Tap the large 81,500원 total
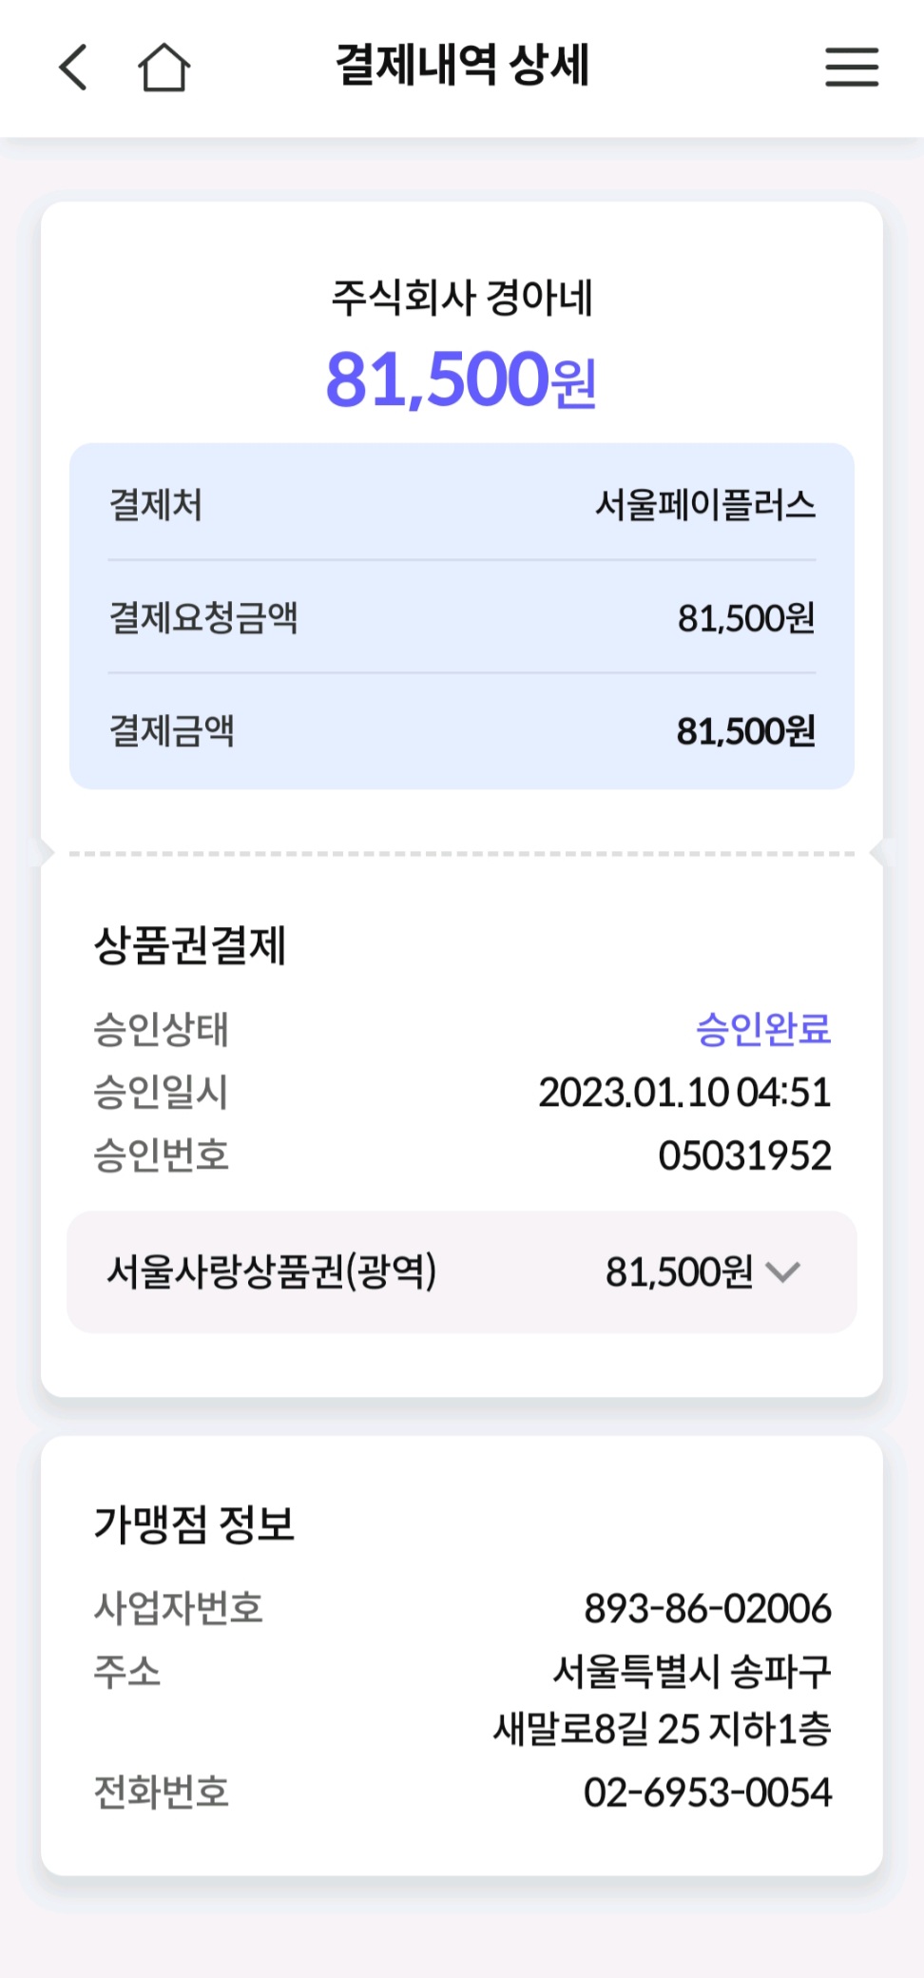The image size is (924, 1978). point(462,379)
